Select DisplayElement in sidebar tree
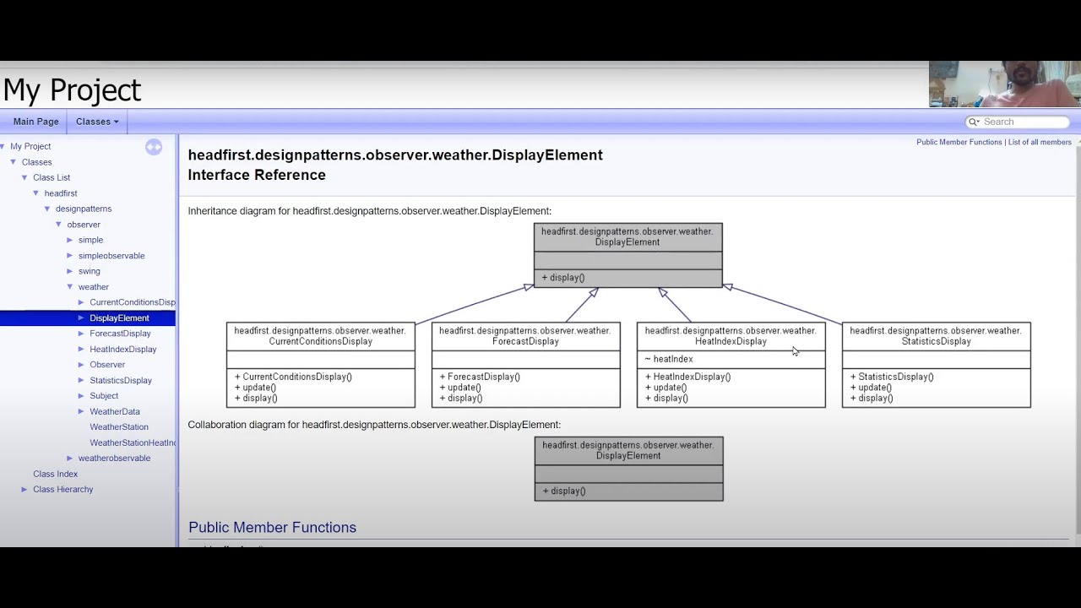Image resolution: width=1081 pixels, height=608 pixels. point(119,318)
